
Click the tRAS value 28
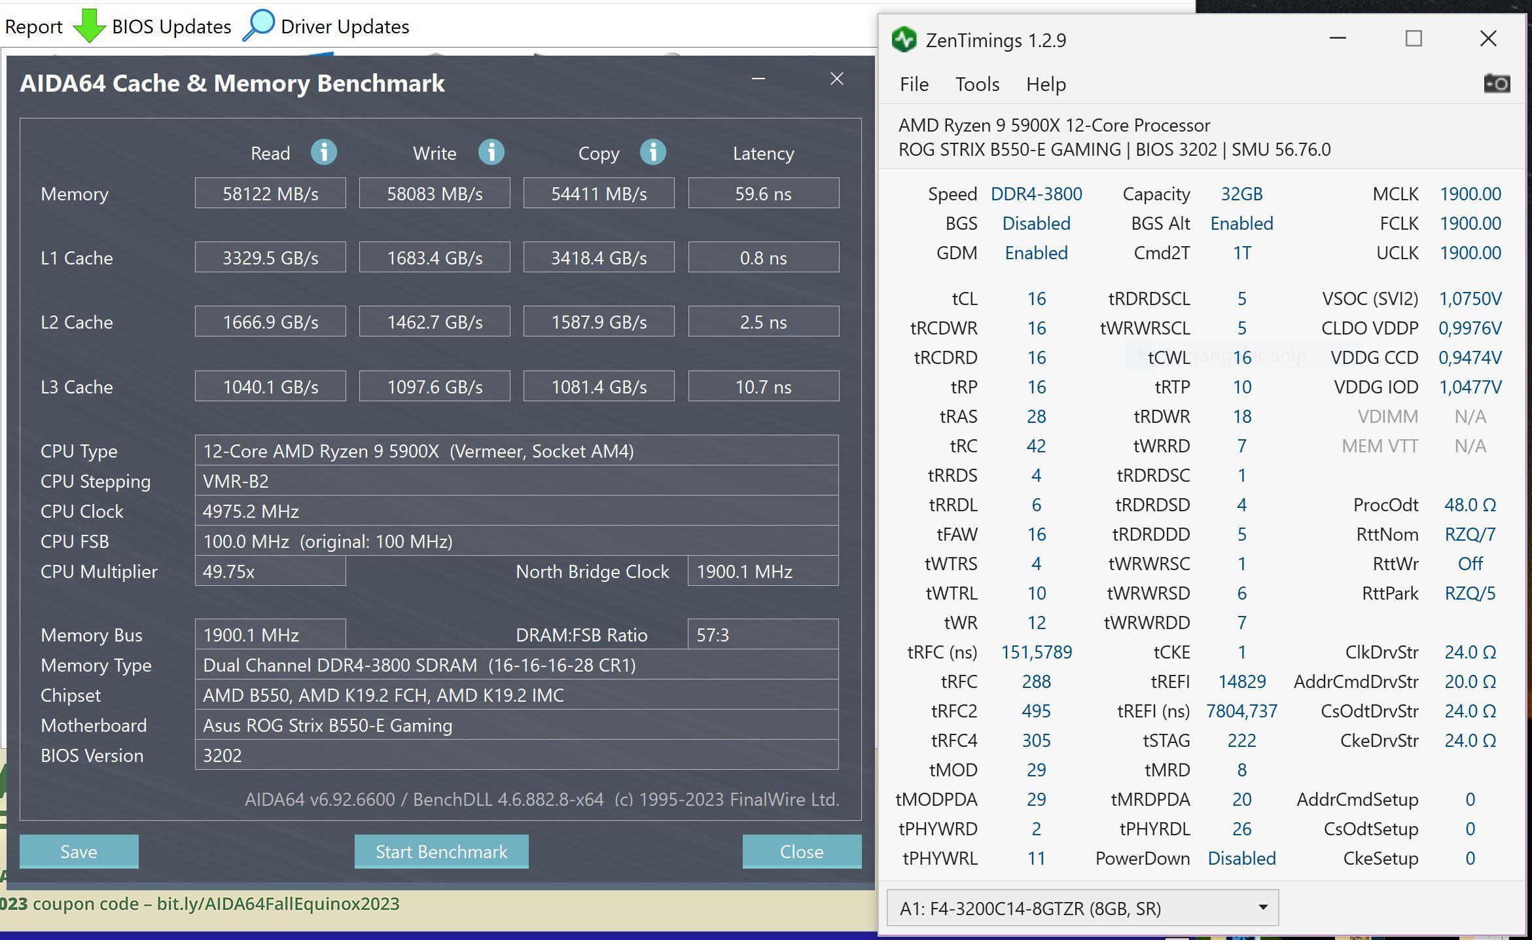point(1036,416)
